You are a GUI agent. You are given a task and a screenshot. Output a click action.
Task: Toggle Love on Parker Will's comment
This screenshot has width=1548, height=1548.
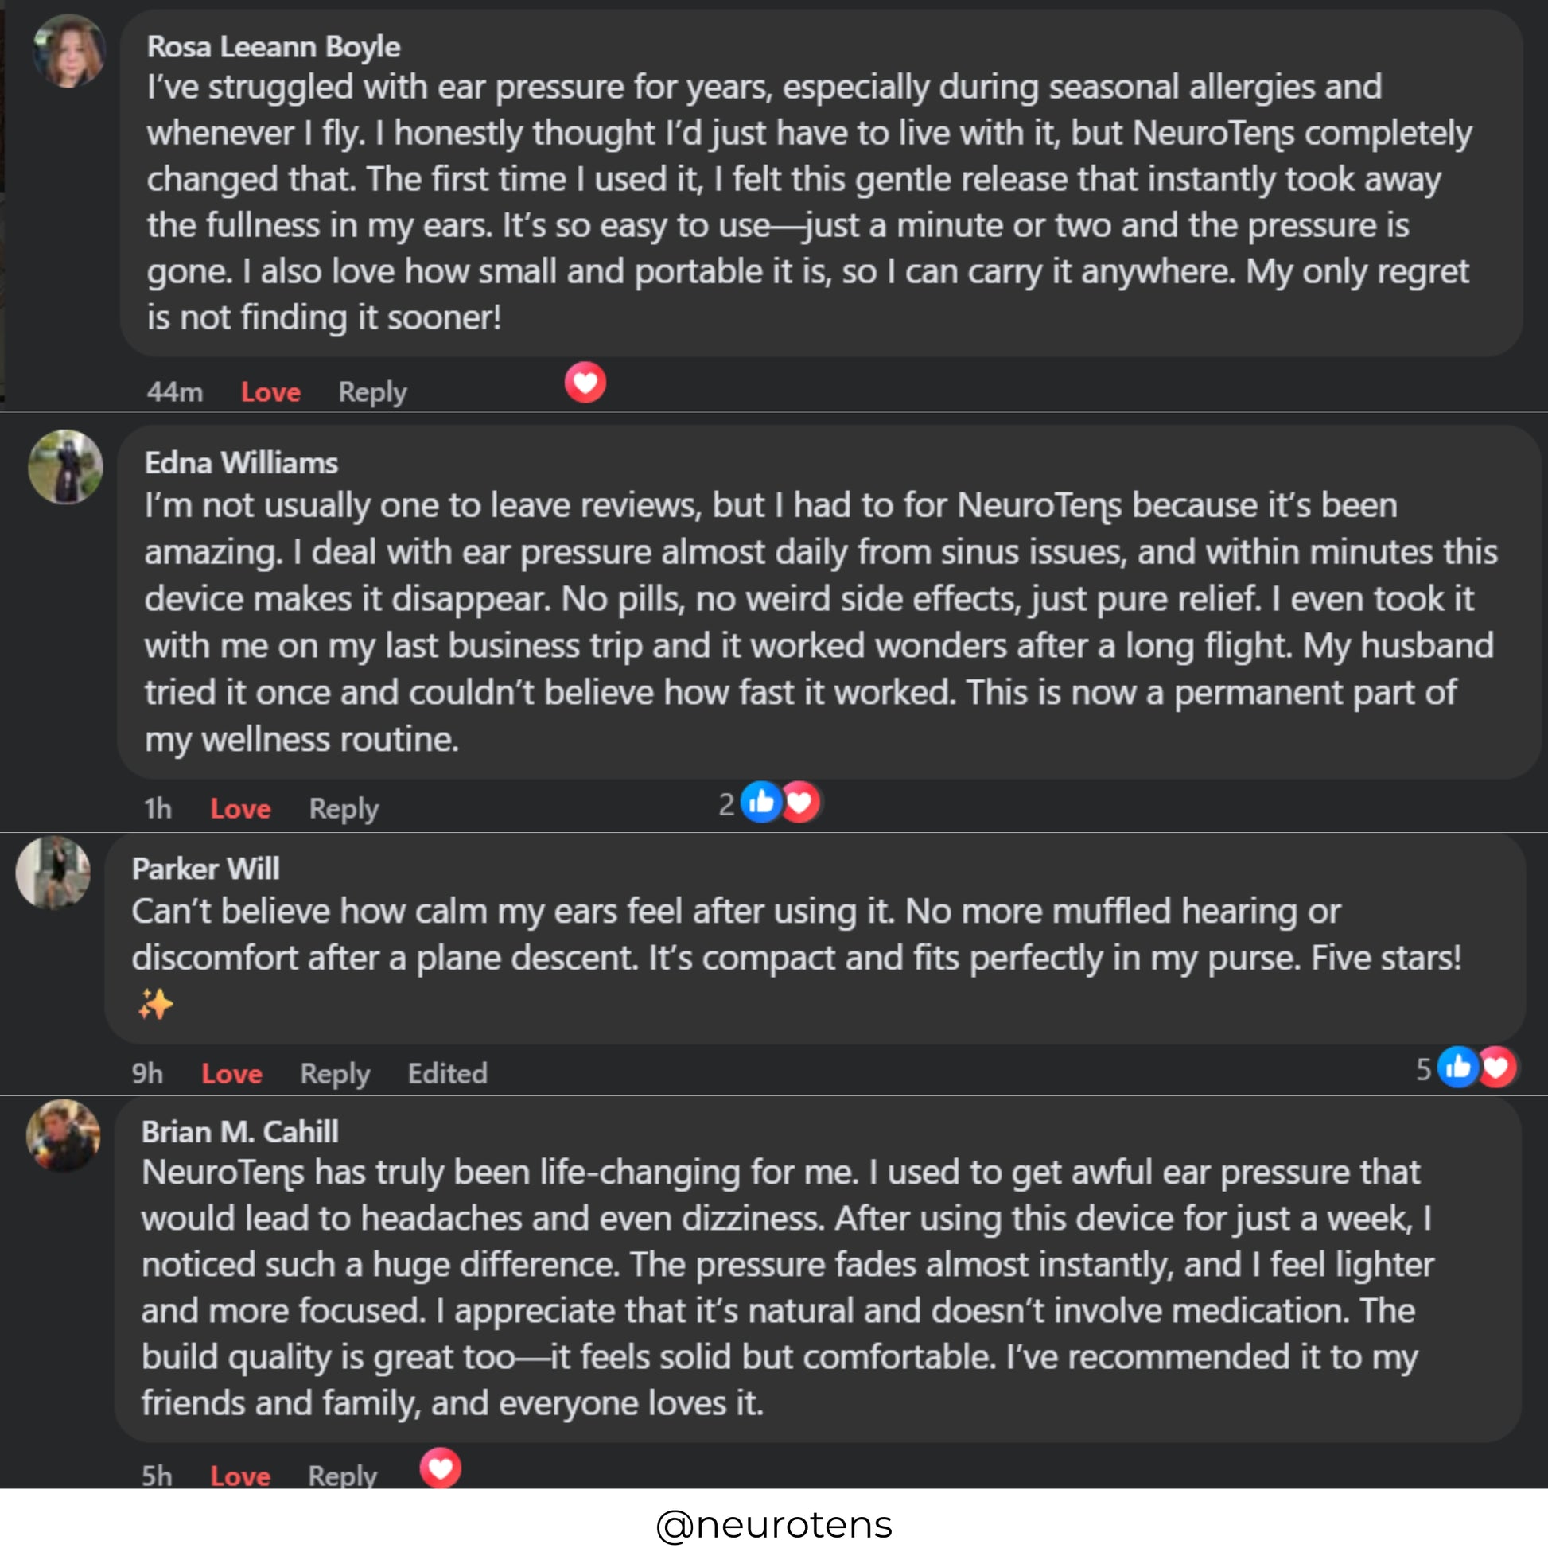tap(231, 1074)
